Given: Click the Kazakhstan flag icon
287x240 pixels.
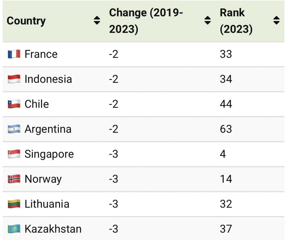Looking at the screenshot, I should [x=14, y=229].
